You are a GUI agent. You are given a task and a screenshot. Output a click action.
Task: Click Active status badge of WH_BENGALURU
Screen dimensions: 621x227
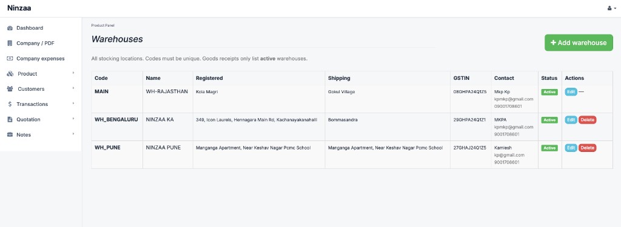(x=549, y=120)
